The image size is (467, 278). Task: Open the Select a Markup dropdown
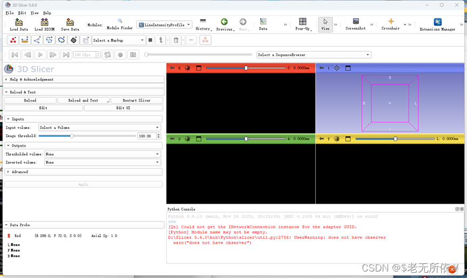click(x=119, y=40)
